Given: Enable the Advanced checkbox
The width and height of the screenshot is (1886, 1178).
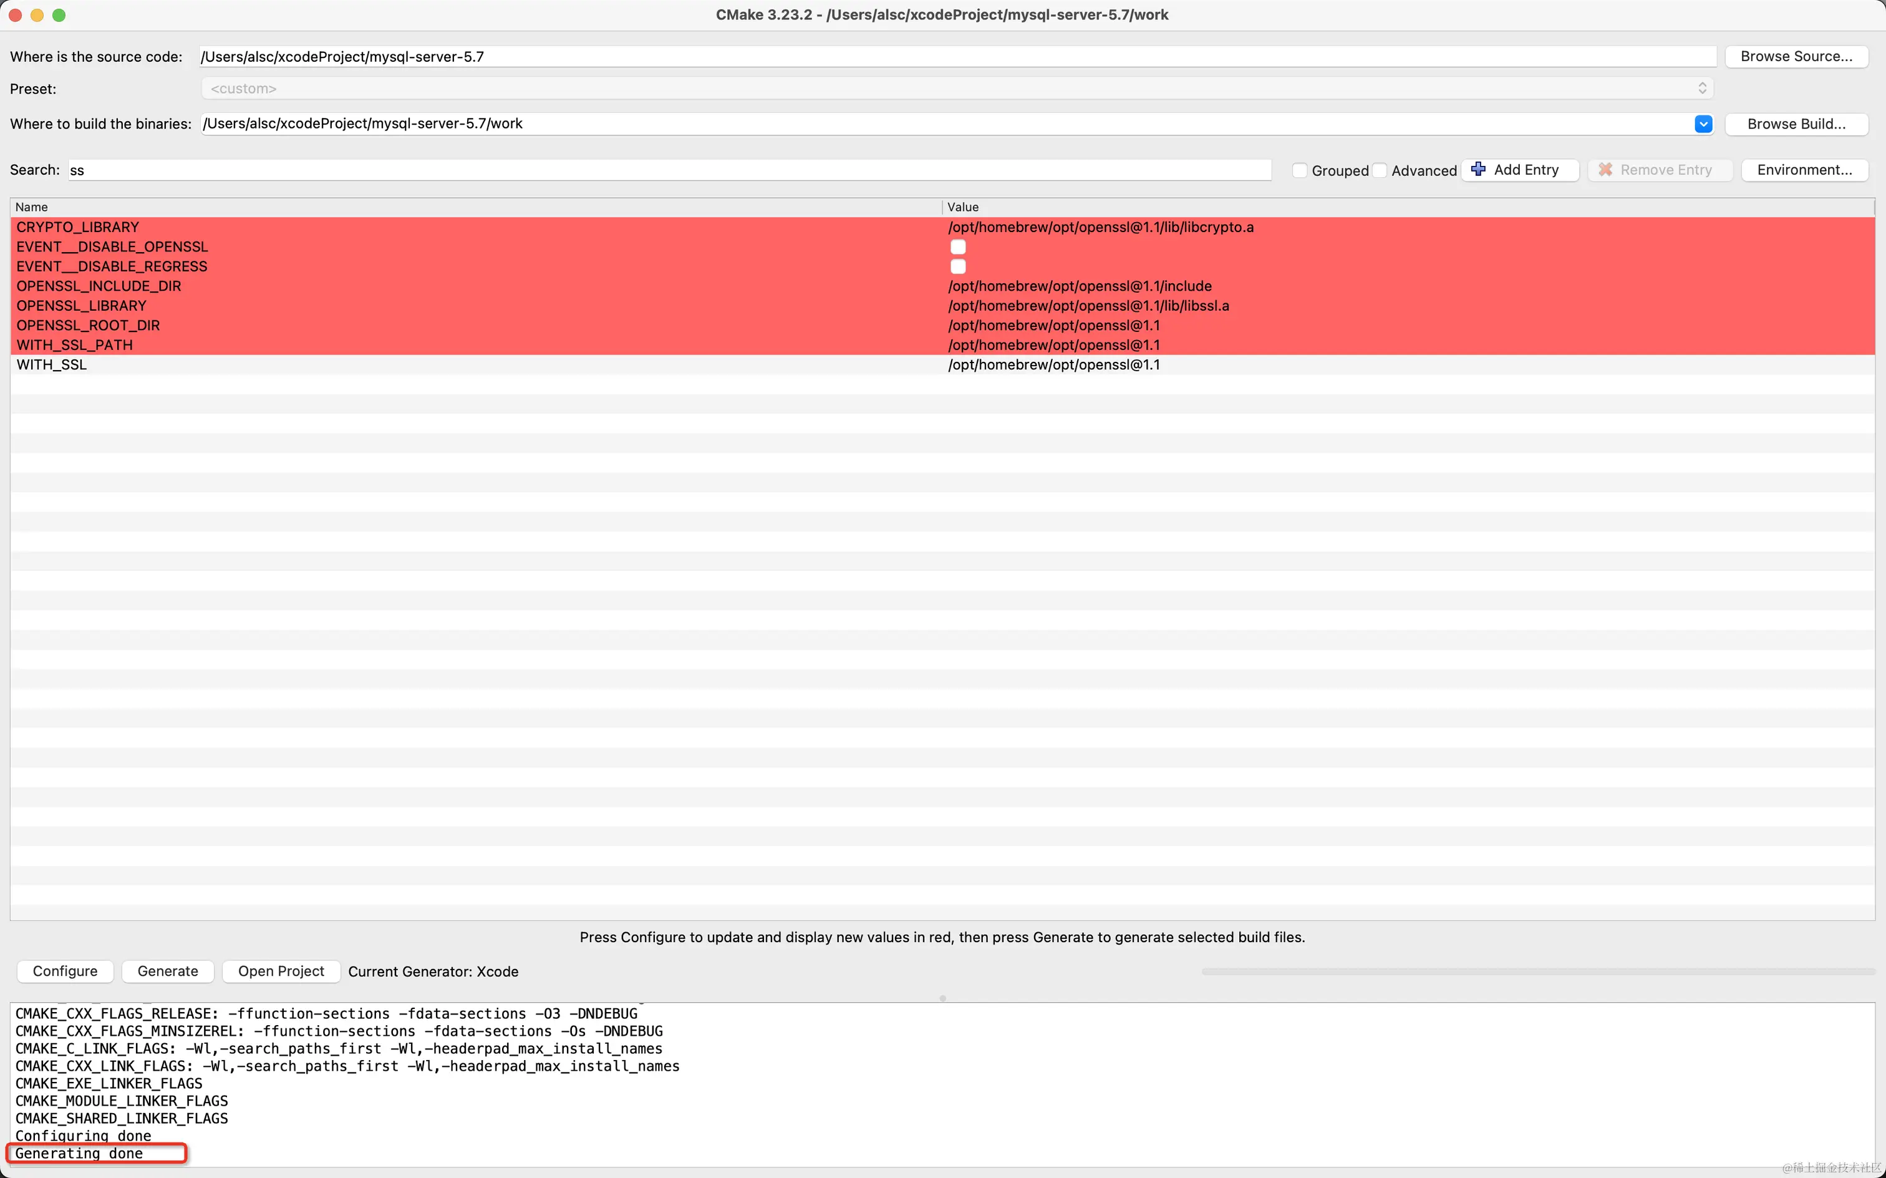Looking at the screenshot, I should point(1379,170).
